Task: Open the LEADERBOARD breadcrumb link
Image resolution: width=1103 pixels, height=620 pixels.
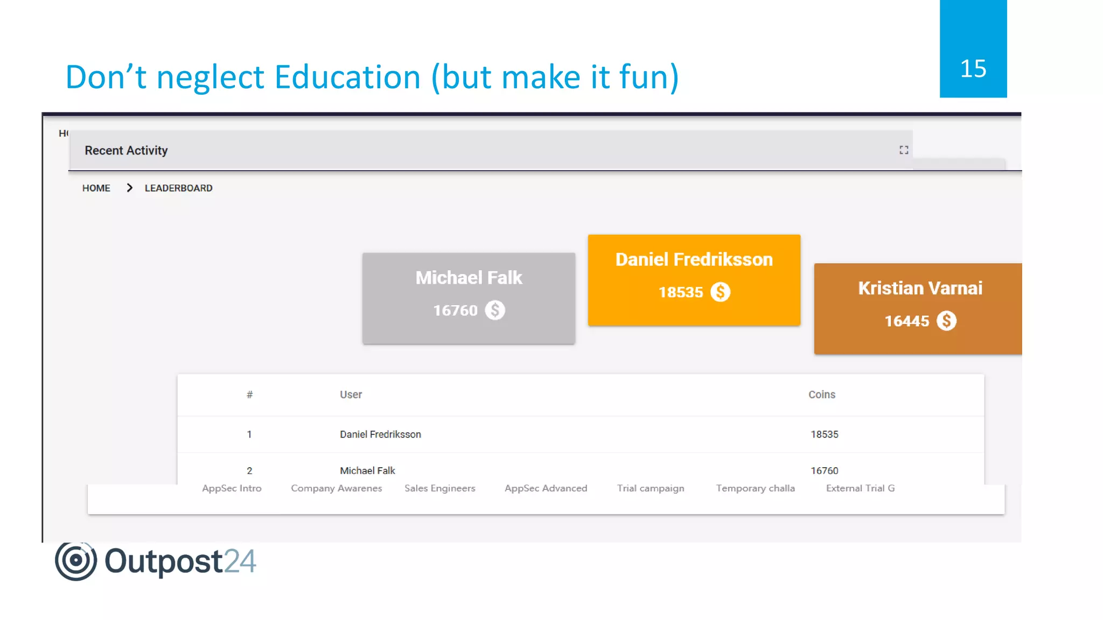Action: (178, 188)
